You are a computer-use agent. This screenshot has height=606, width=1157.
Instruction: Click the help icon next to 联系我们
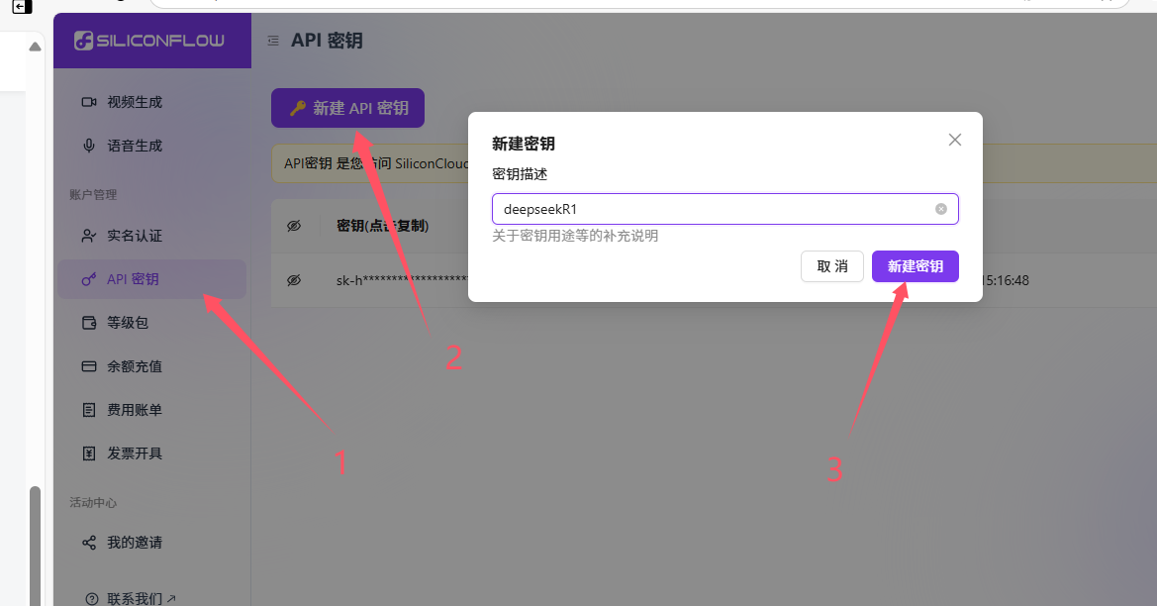pos(91,599)
